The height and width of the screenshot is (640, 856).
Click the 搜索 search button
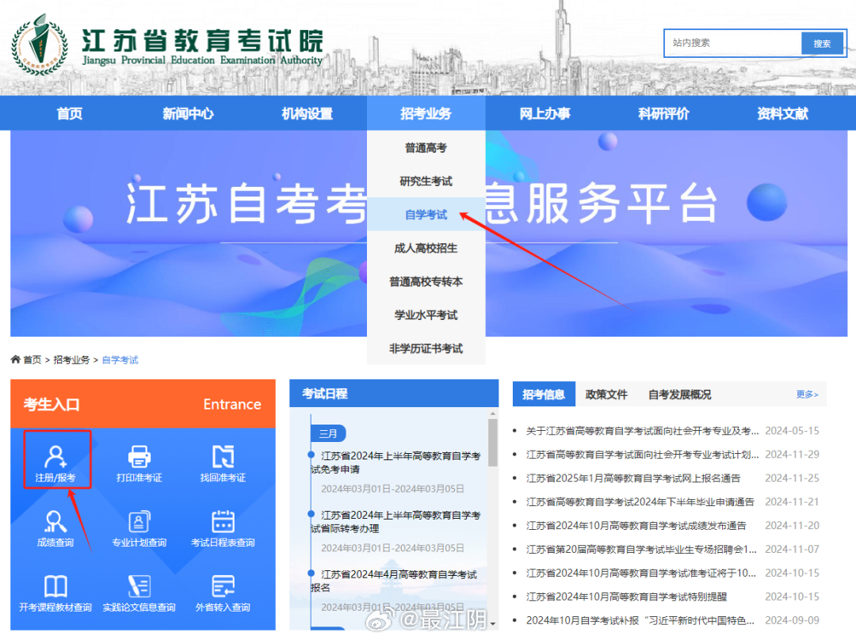click(x=822, y=43)
